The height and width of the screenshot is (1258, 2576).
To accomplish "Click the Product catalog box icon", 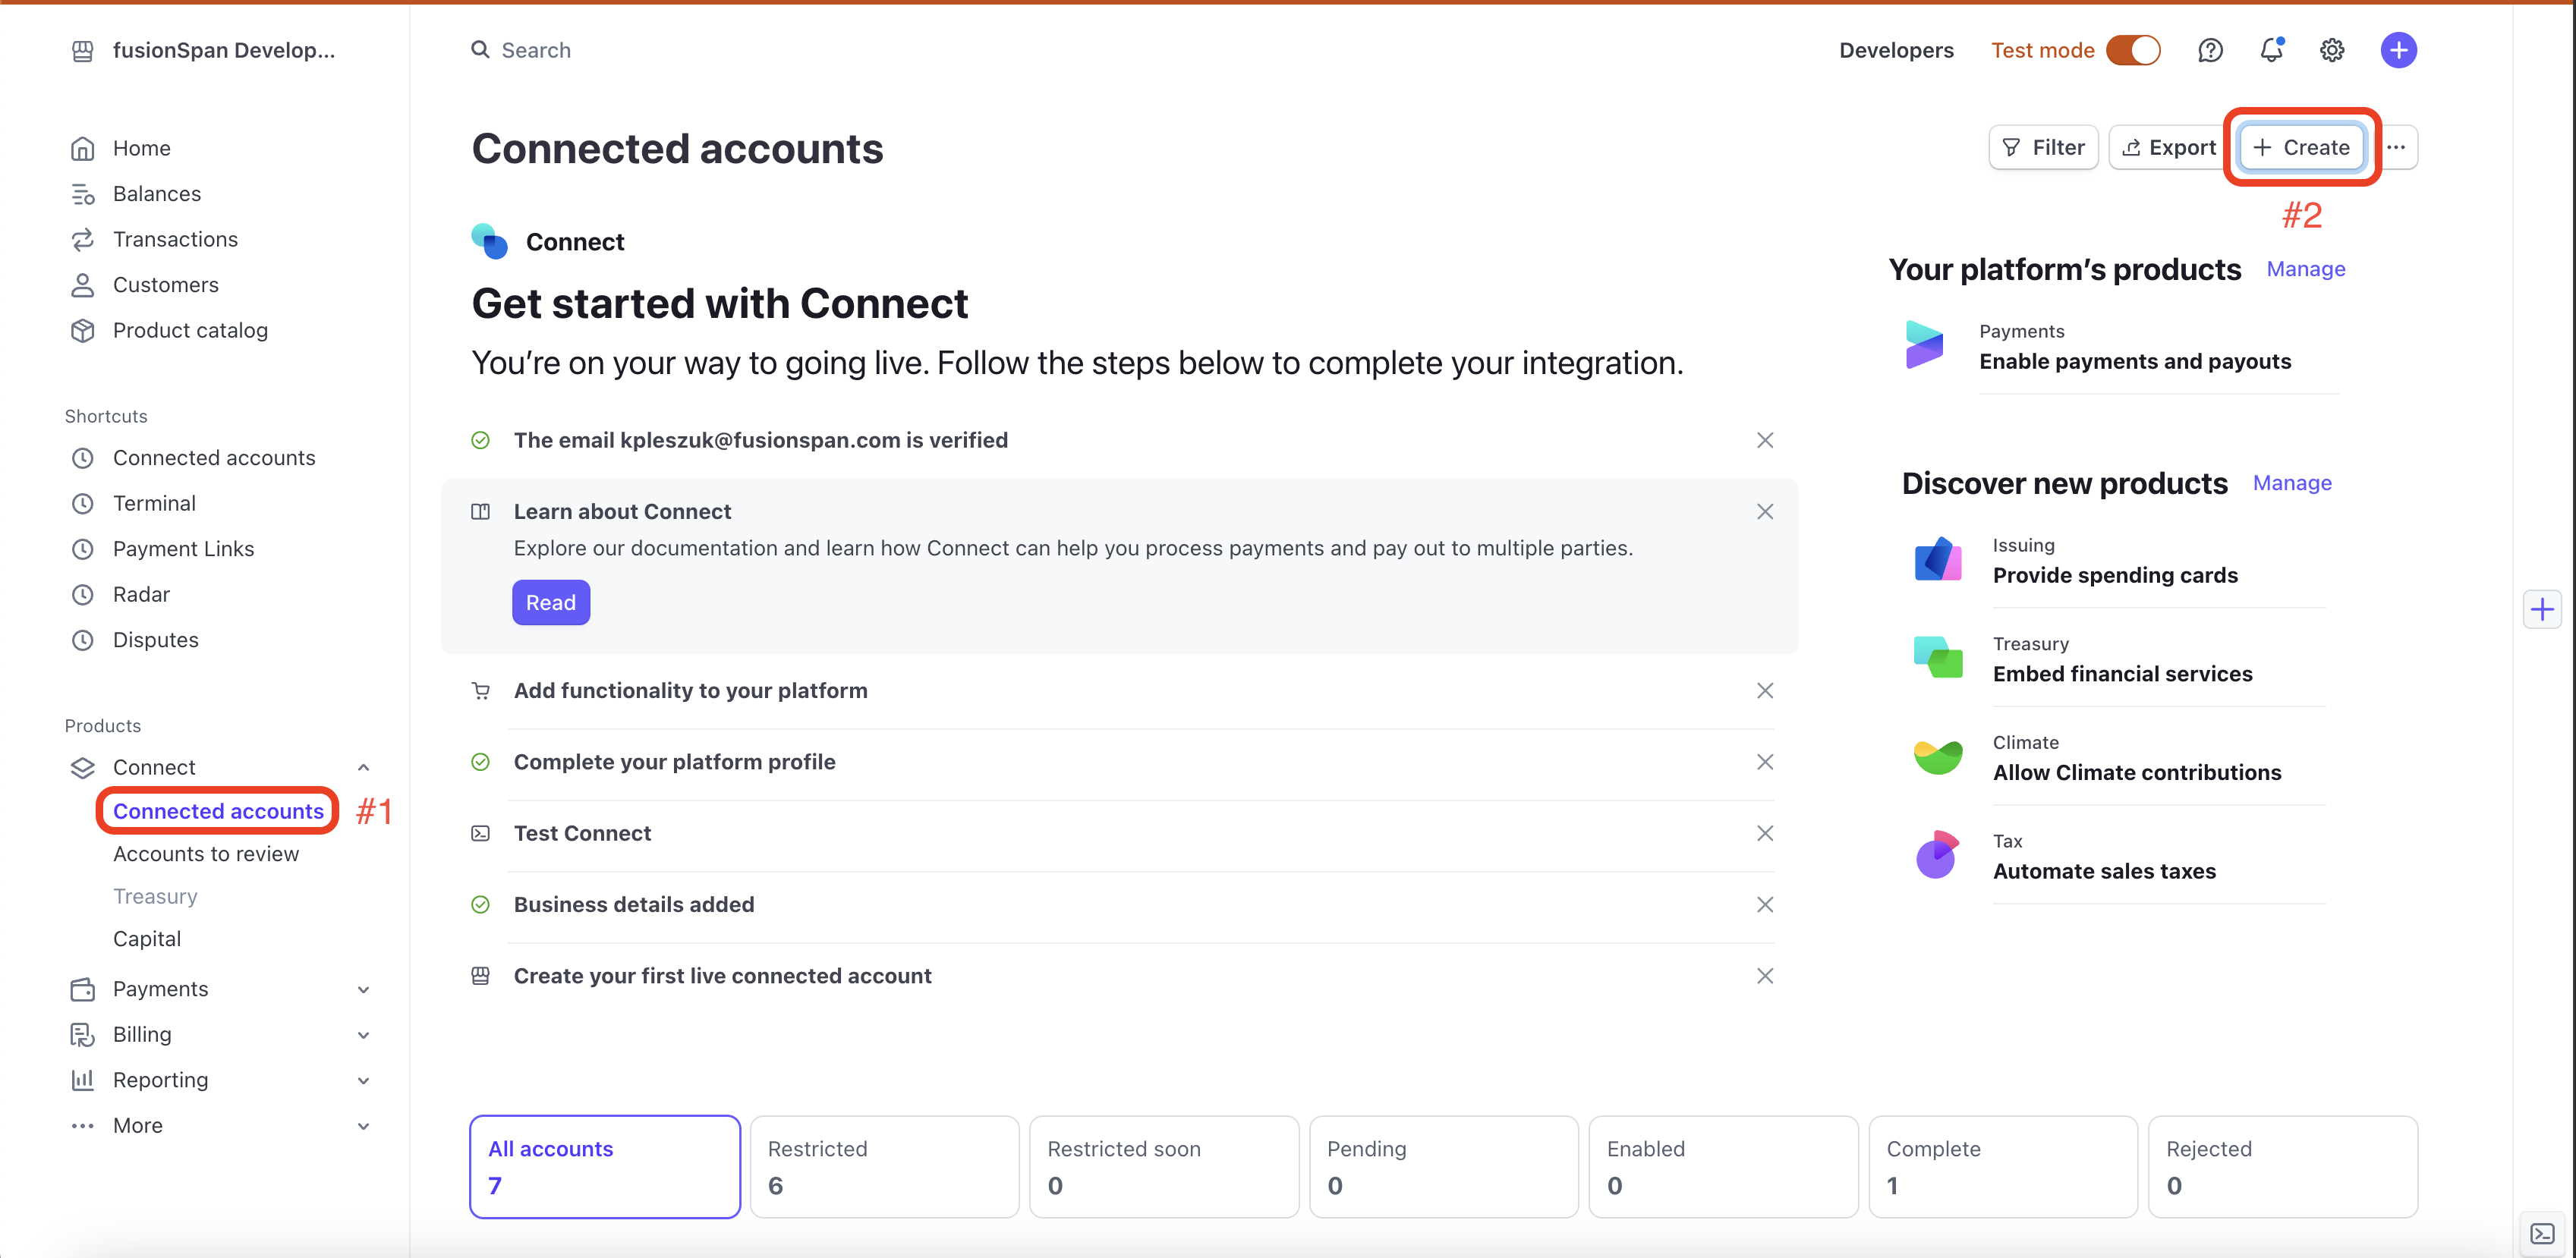I will pos(83,330).
